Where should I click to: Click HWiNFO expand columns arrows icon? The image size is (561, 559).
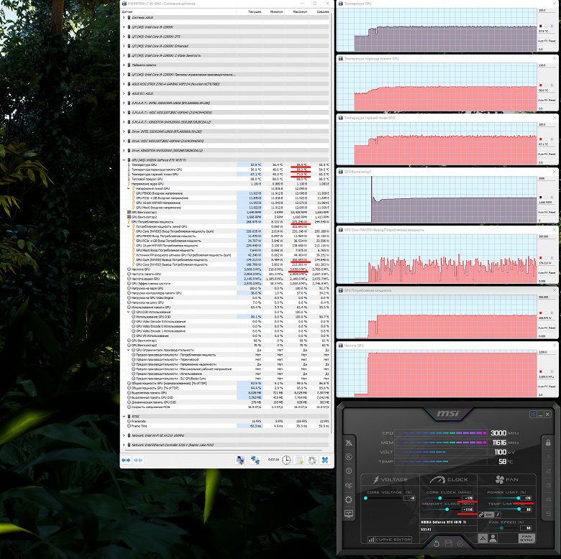[x=126, y=460]
